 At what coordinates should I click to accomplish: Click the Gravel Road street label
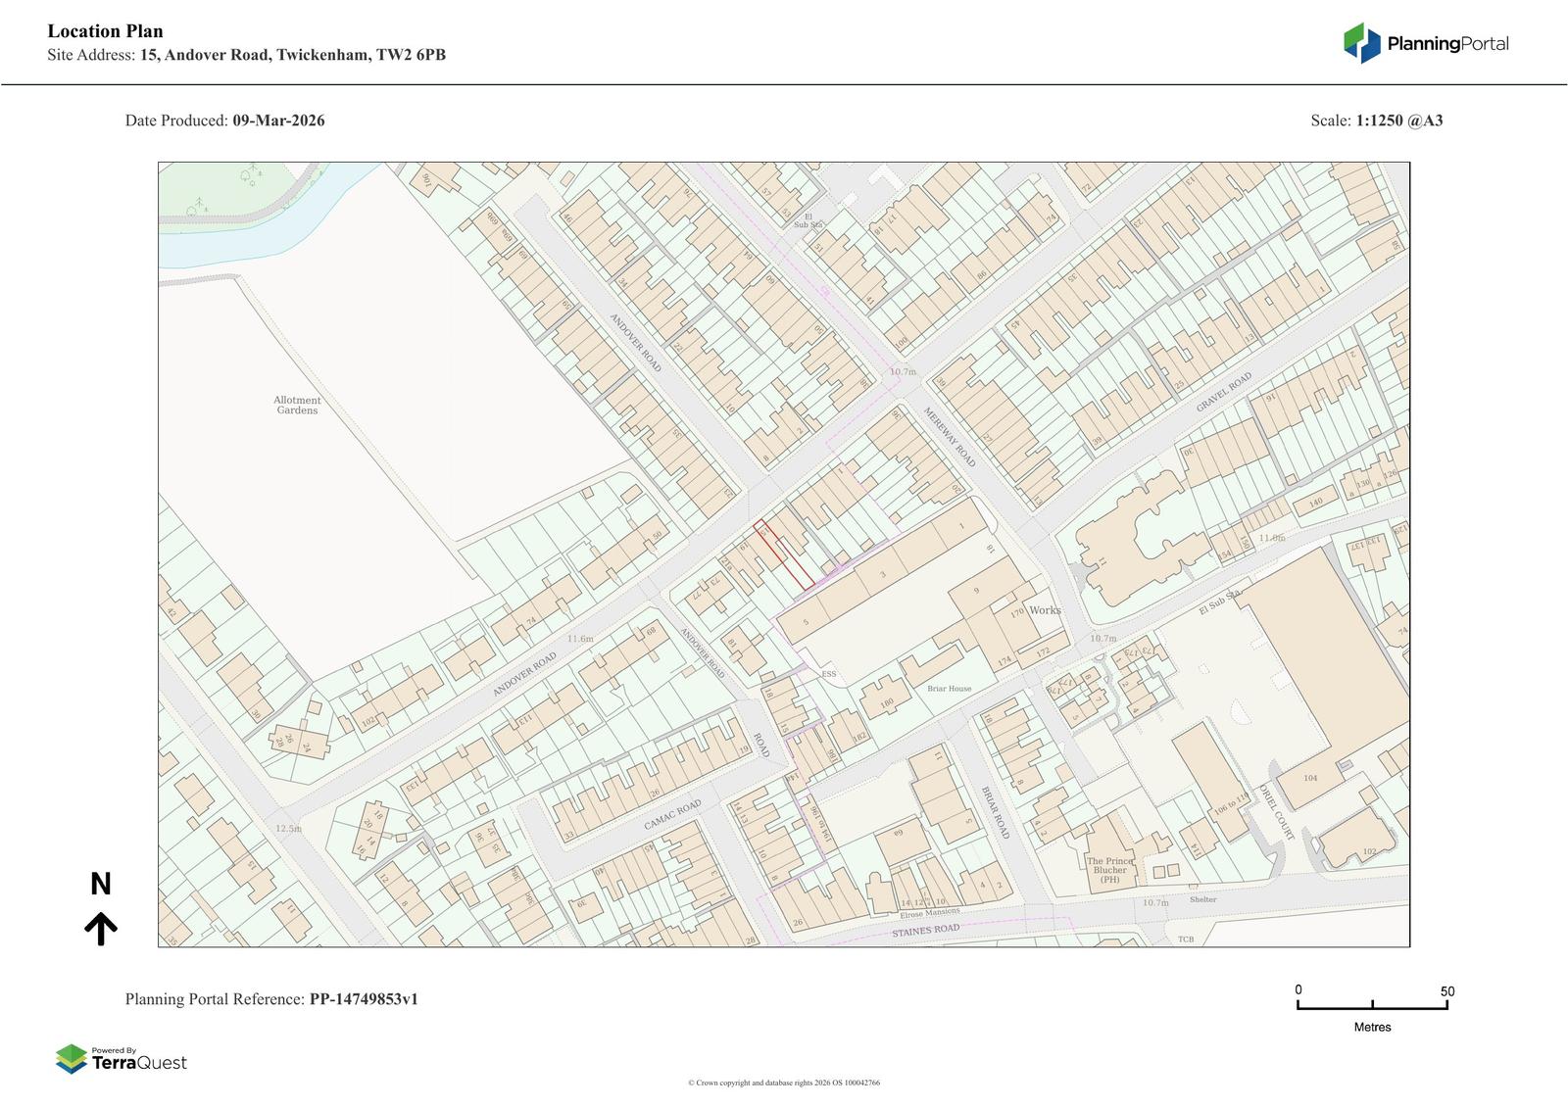point(1224,393)
